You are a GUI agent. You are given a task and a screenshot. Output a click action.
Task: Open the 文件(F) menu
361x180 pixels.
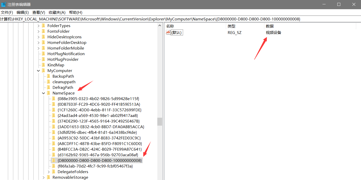(x=7, y=13)
